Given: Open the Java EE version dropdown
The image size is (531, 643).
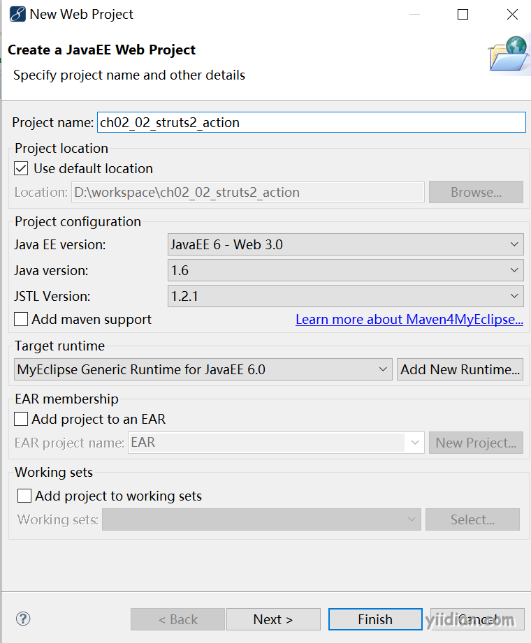Looking at the screenshot, I should coord(346,244).
